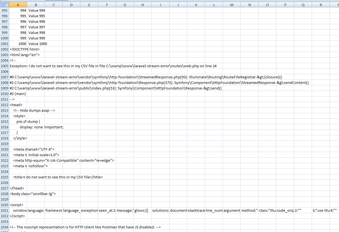Click the 'initial-scale=1.0">' cell

[x=44, y=155]
